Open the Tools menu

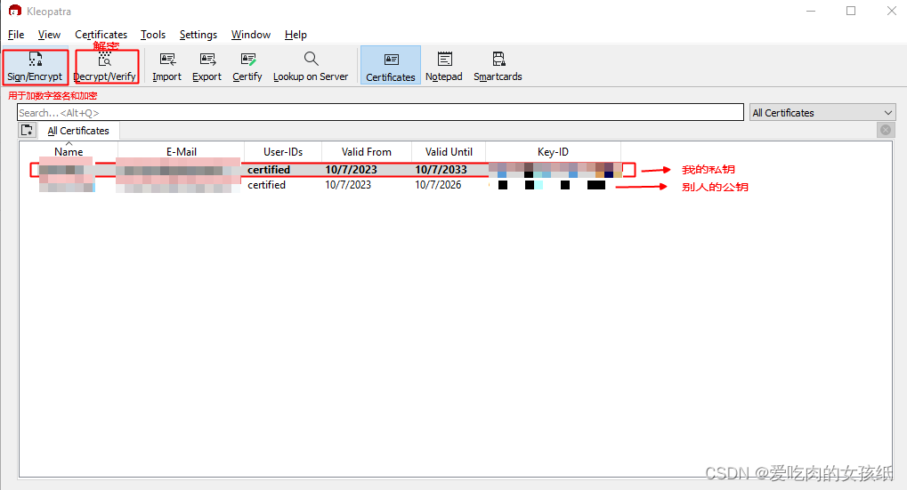coord(153,35)
